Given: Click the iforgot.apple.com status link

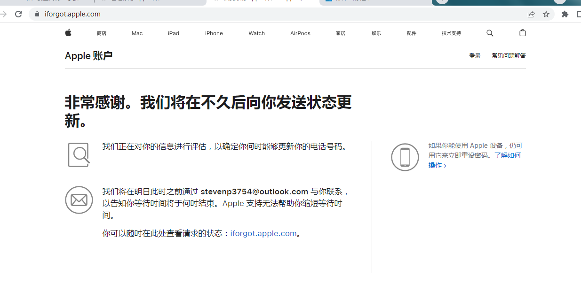Looking at the screenshot, I should tap(263, 233).
